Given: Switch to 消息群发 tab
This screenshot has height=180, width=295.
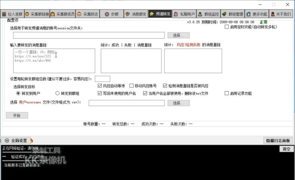Looking at the screenshot, I should tap(136, 14).
